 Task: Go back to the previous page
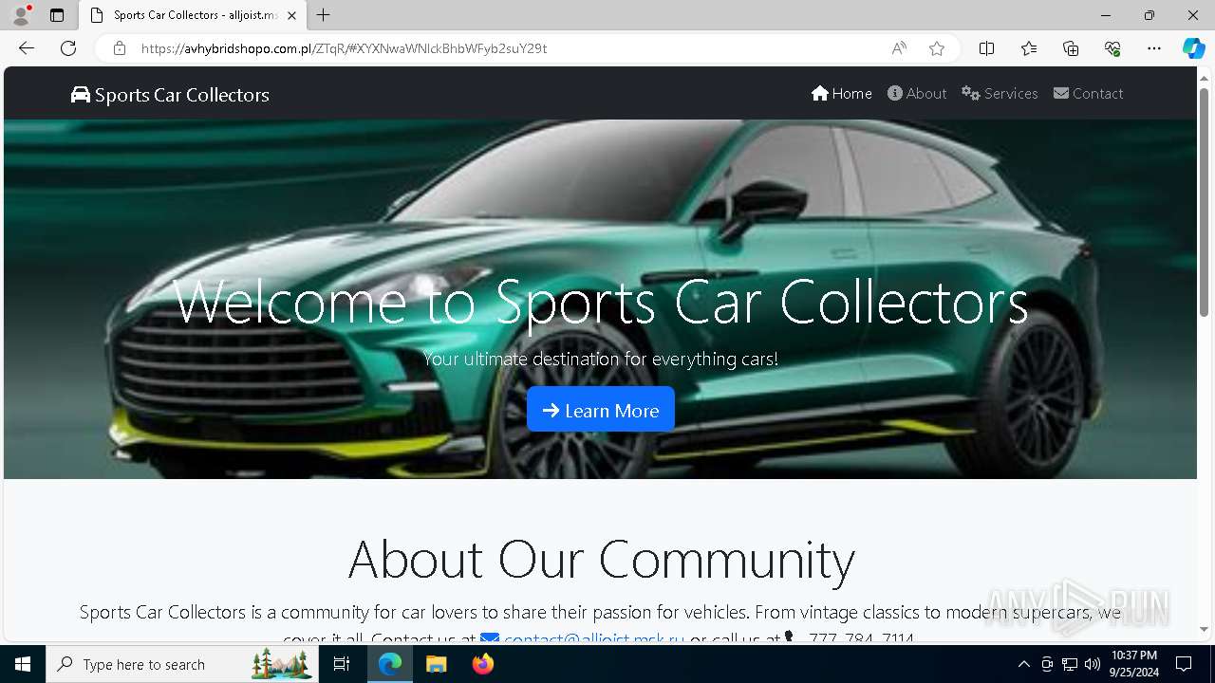(27, 48)
